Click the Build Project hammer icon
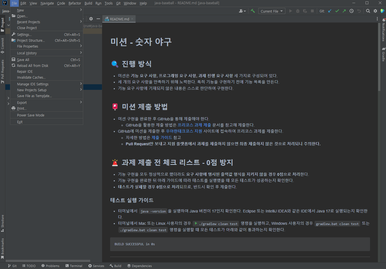Image resolution: width=386 pixels, height=269 pixels. 253,11
